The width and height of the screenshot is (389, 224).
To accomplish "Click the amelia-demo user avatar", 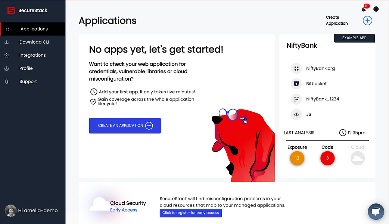I will tap(10, 211).
